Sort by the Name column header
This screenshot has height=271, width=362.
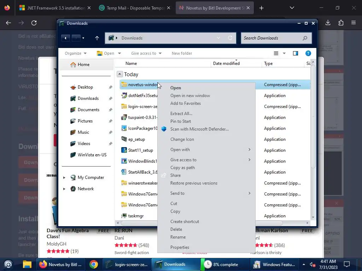coord(131,64)
